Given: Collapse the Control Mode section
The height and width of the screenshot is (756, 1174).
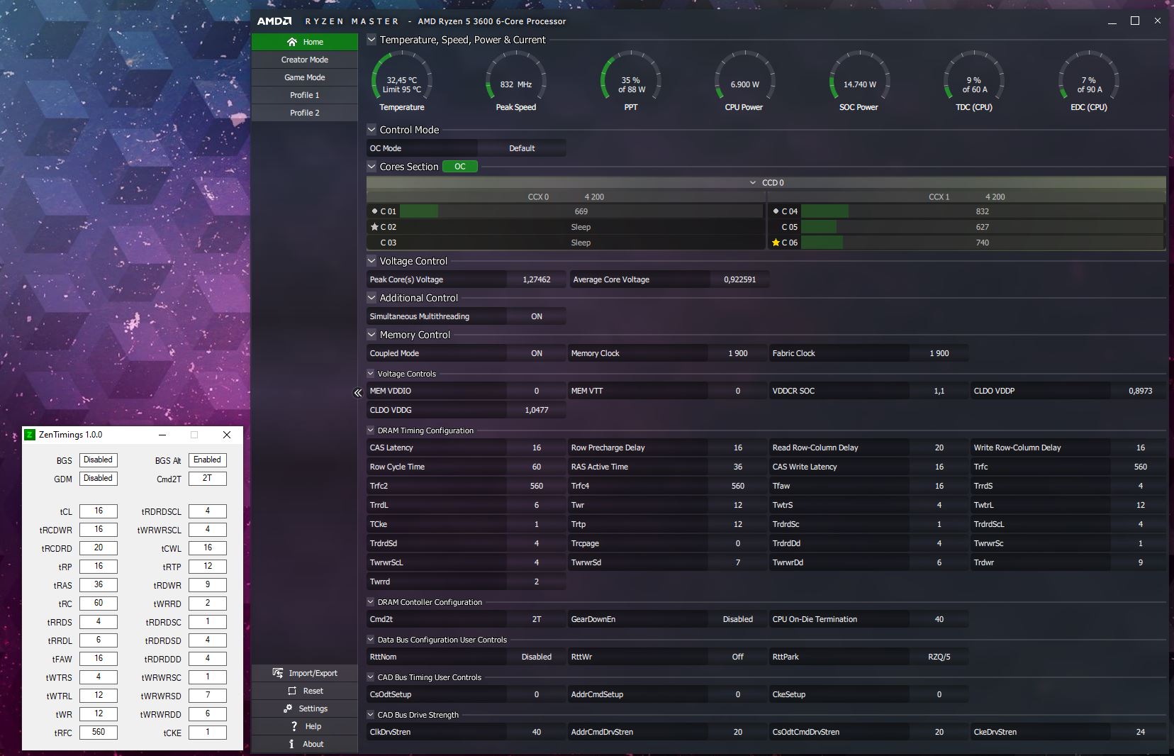Looking at the screenshot, I should 371,130.
